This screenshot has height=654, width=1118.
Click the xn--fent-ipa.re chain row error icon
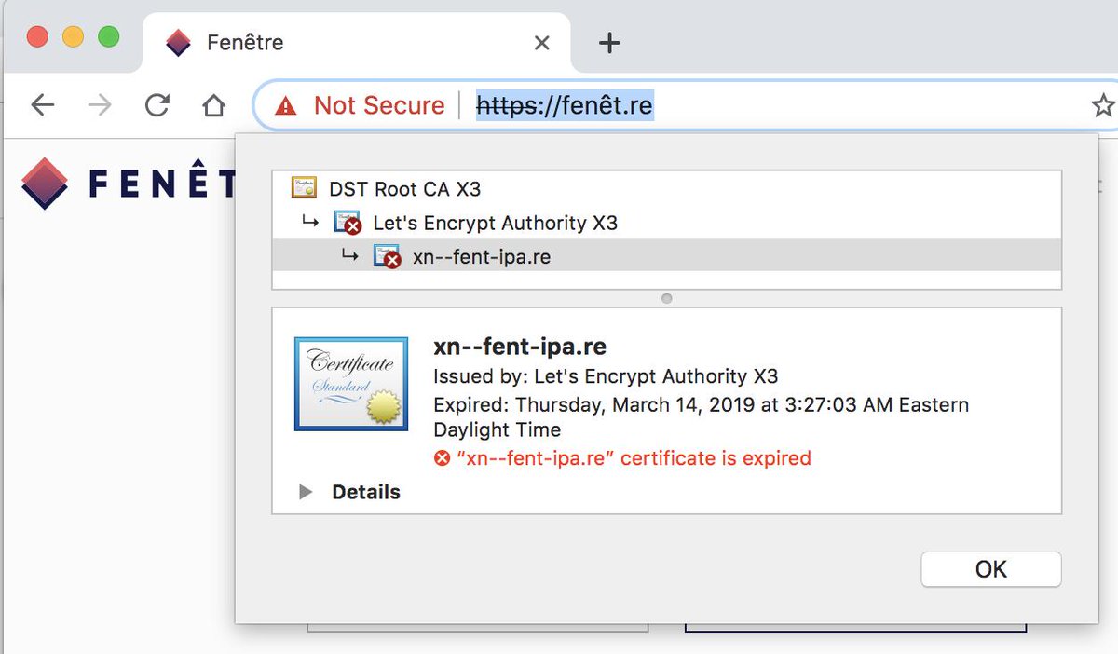388,257
